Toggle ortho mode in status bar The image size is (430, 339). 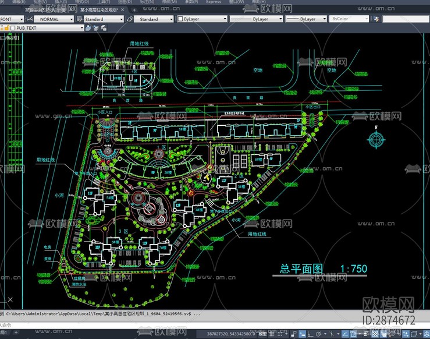[310, 334]
